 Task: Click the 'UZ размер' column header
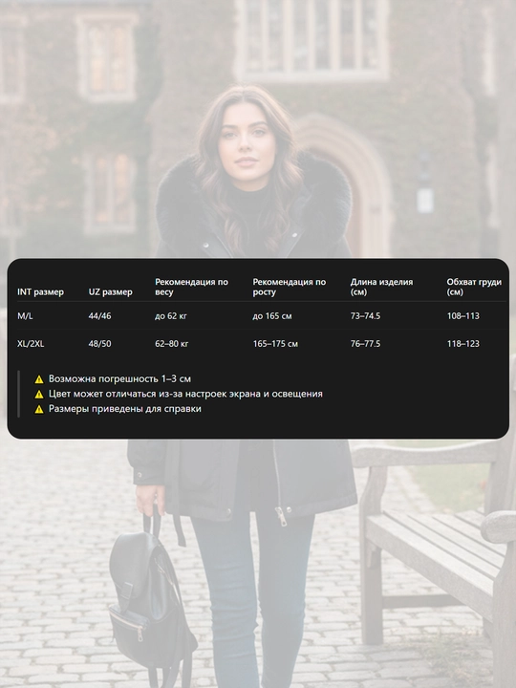(x=110, y=291)
